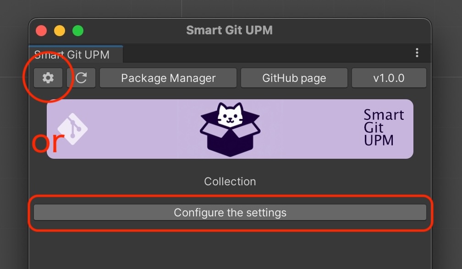Click the v1.0.0 version button
Viewport: 462px width, 269px height.
[389, 77]
